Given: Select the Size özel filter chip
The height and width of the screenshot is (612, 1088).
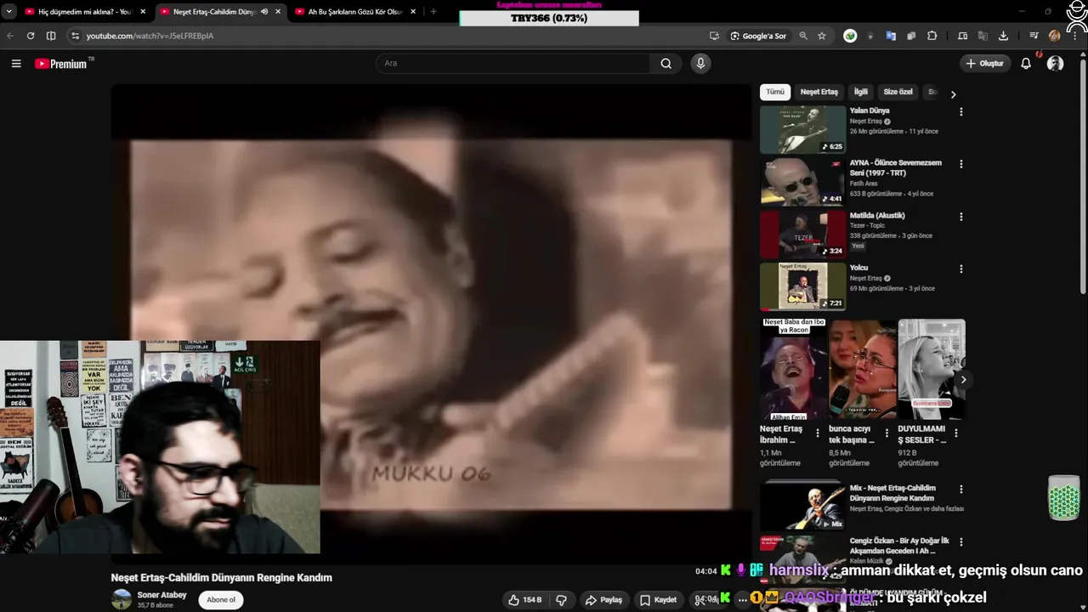Looking at the screenshot, I should coord(898,92).
